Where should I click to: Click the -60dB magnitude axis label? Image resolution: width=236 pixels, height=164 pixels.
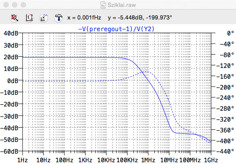(10, 151)
